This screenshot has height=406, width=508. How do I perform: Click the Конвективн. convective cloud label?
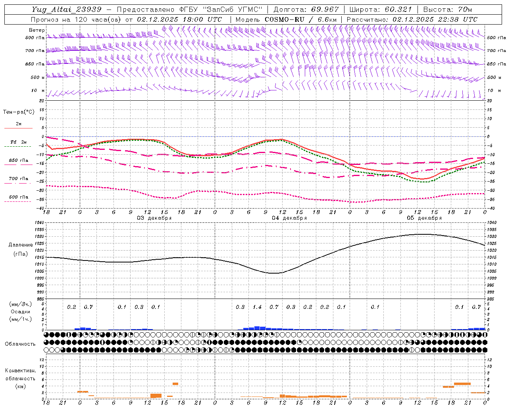tap(20, 371)
